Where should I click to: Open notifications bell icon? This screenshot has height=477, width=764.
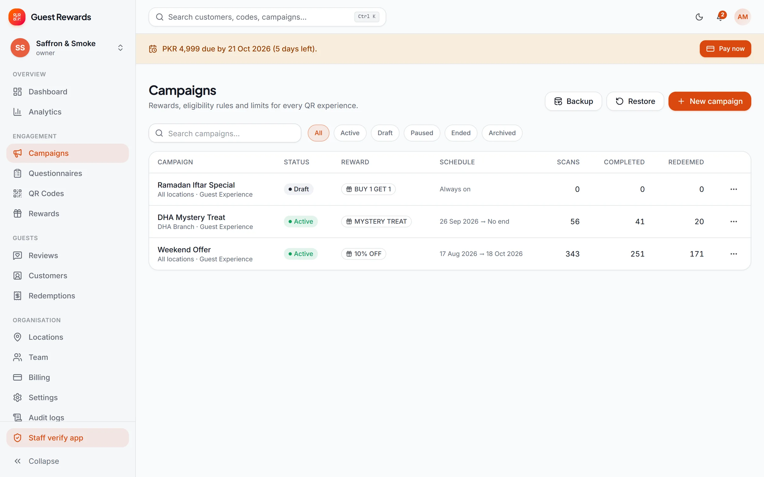point(720,17)
